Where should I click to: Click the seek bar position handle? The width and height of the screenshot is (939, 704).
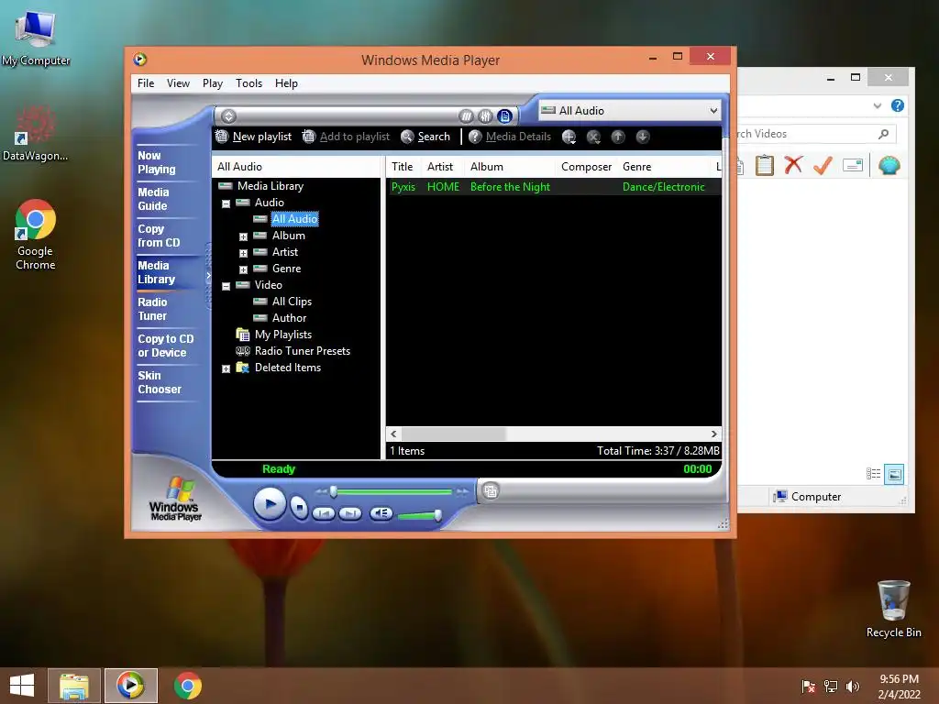point(334,492)
